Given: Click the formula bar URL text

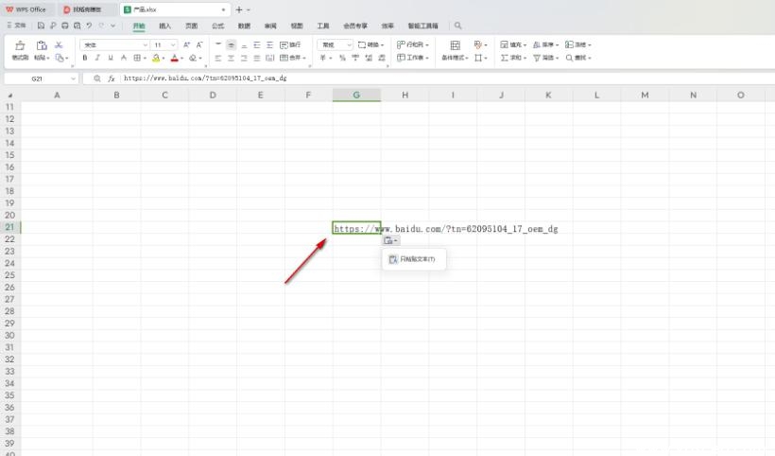Looking at the screenshot, I should coord(205,79).
